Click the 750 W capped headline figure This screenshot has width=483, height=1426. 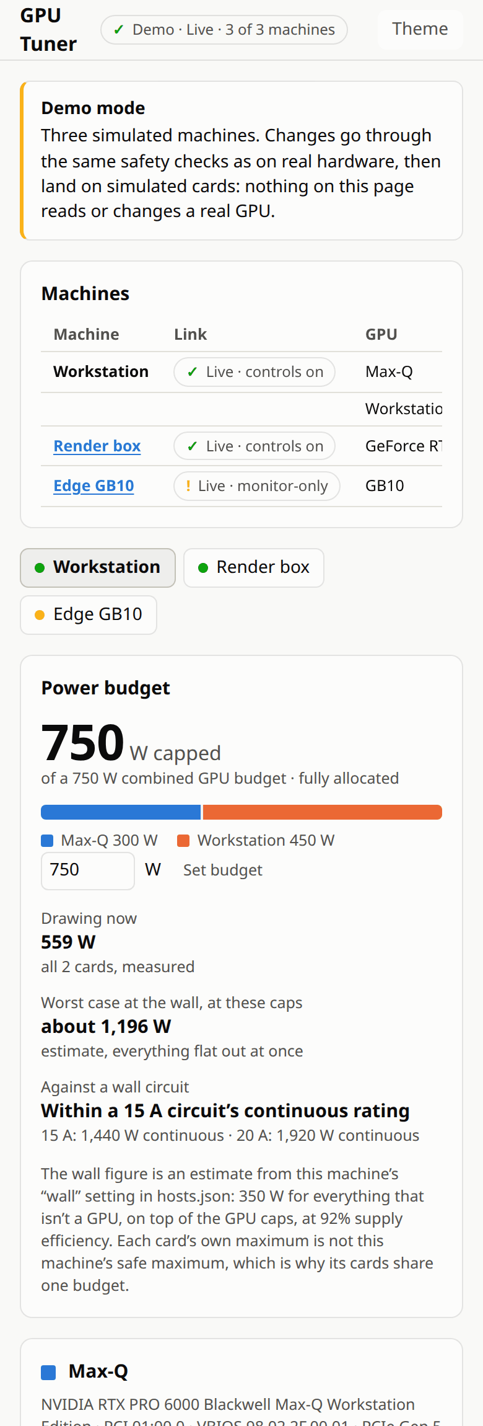[x=131, y=743]
